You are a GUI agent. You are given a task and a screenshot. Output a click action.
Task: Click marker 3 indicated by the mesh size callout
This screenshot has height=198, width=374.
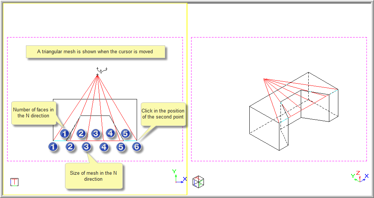[86, 147]
